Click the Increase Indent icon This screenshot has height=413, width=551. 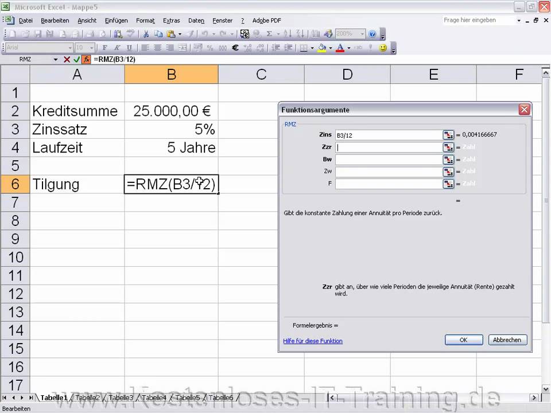pos(288,48)
